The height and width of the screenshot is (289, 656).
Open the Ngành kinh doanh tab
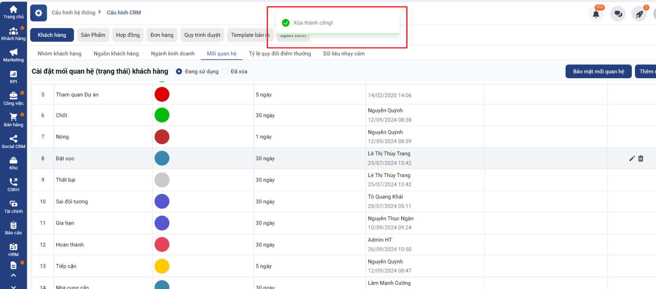coord(173,54)
